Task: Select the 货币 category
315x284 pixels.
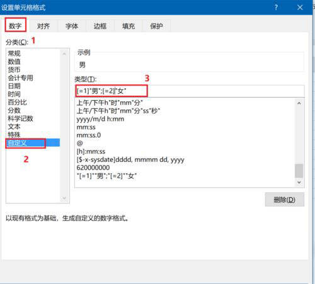Action: (x=14, y=70)
